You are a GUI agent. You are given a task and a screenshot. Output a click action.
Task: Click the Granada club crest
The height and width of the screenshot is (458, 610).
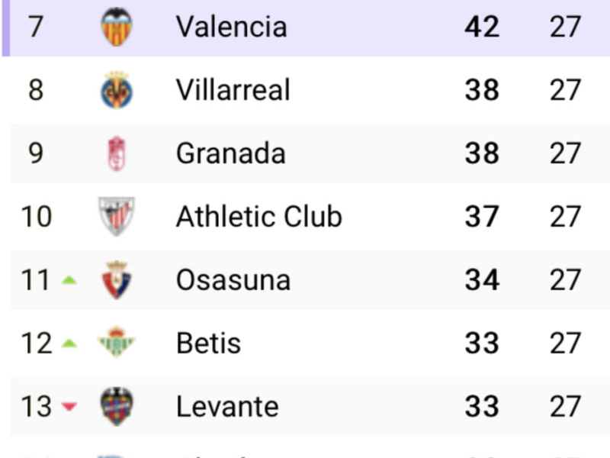[117, 153]
